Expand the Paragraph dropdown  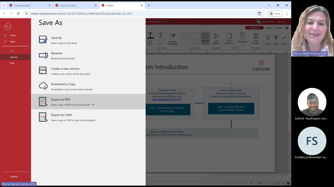242,38
